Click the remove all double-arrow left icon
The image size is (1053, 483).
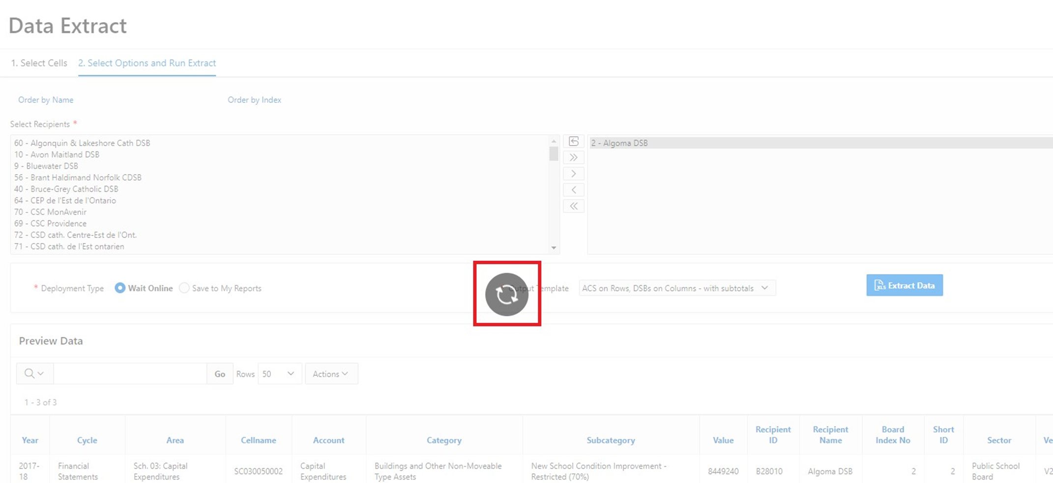click(x=573, y=207)
